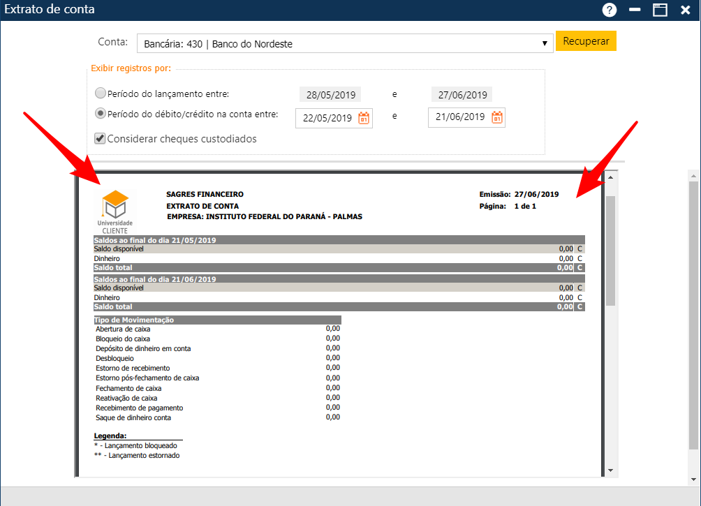Click the Recuperar button
The image size is (701, 506).
click(x=586, y=40)
